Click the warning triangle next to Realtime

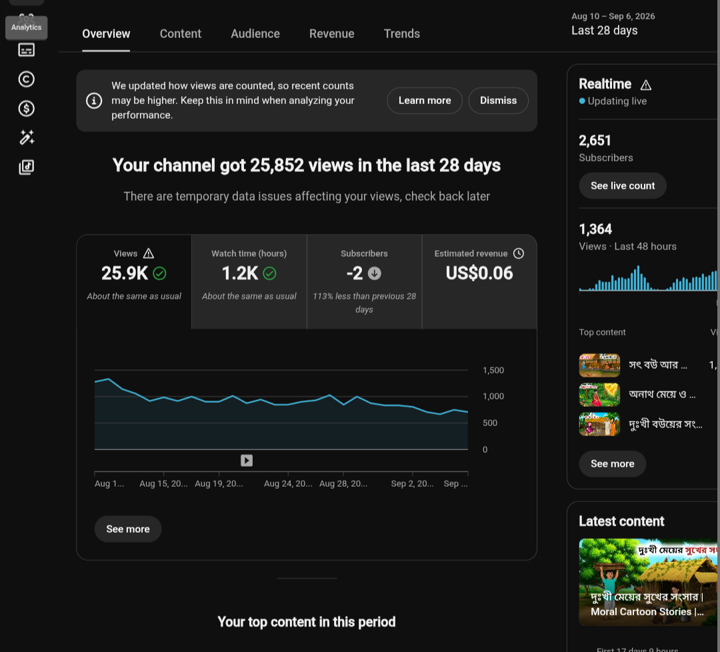[x=645, y=85]
